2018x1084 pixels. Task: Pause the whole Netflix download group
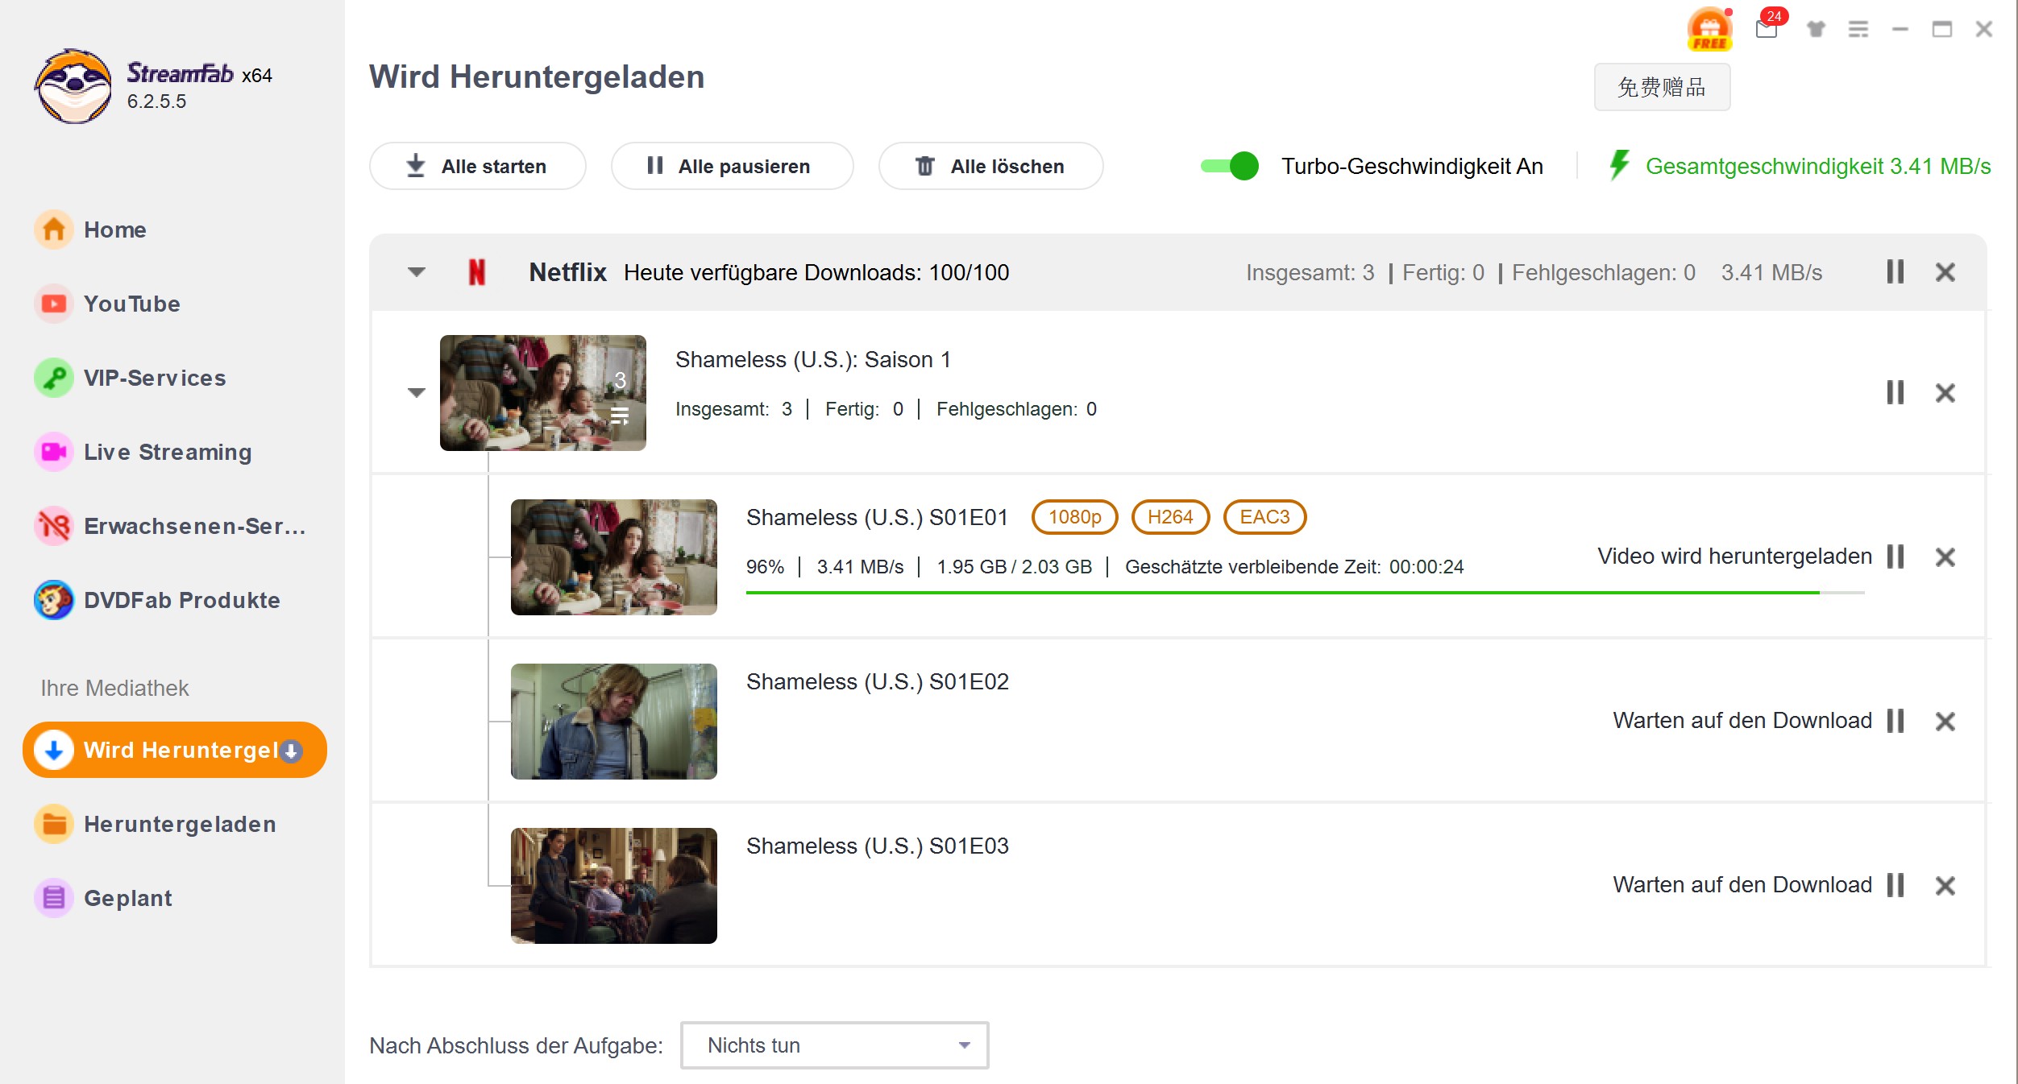[x=1896, y=272]
